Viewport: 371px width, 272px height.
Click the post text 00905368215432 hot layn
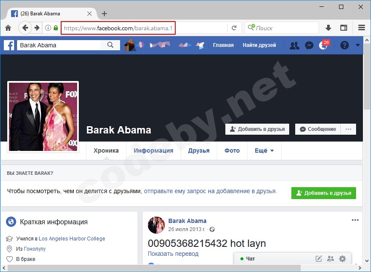[207, 243]
